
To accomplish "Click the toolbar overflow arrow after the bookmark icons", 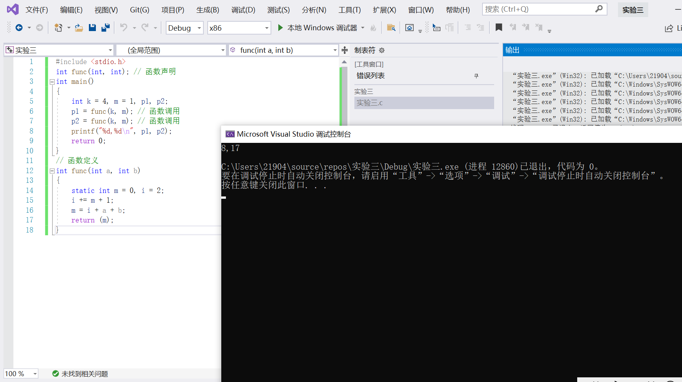I will click(549, 31).
